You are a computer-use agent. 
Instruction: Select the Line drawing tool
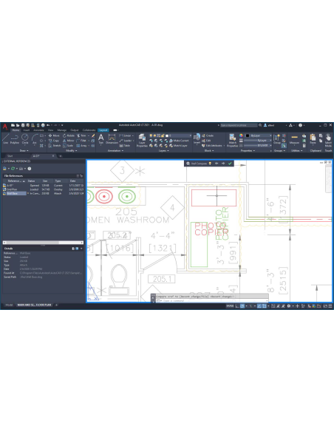click(5, 138)
